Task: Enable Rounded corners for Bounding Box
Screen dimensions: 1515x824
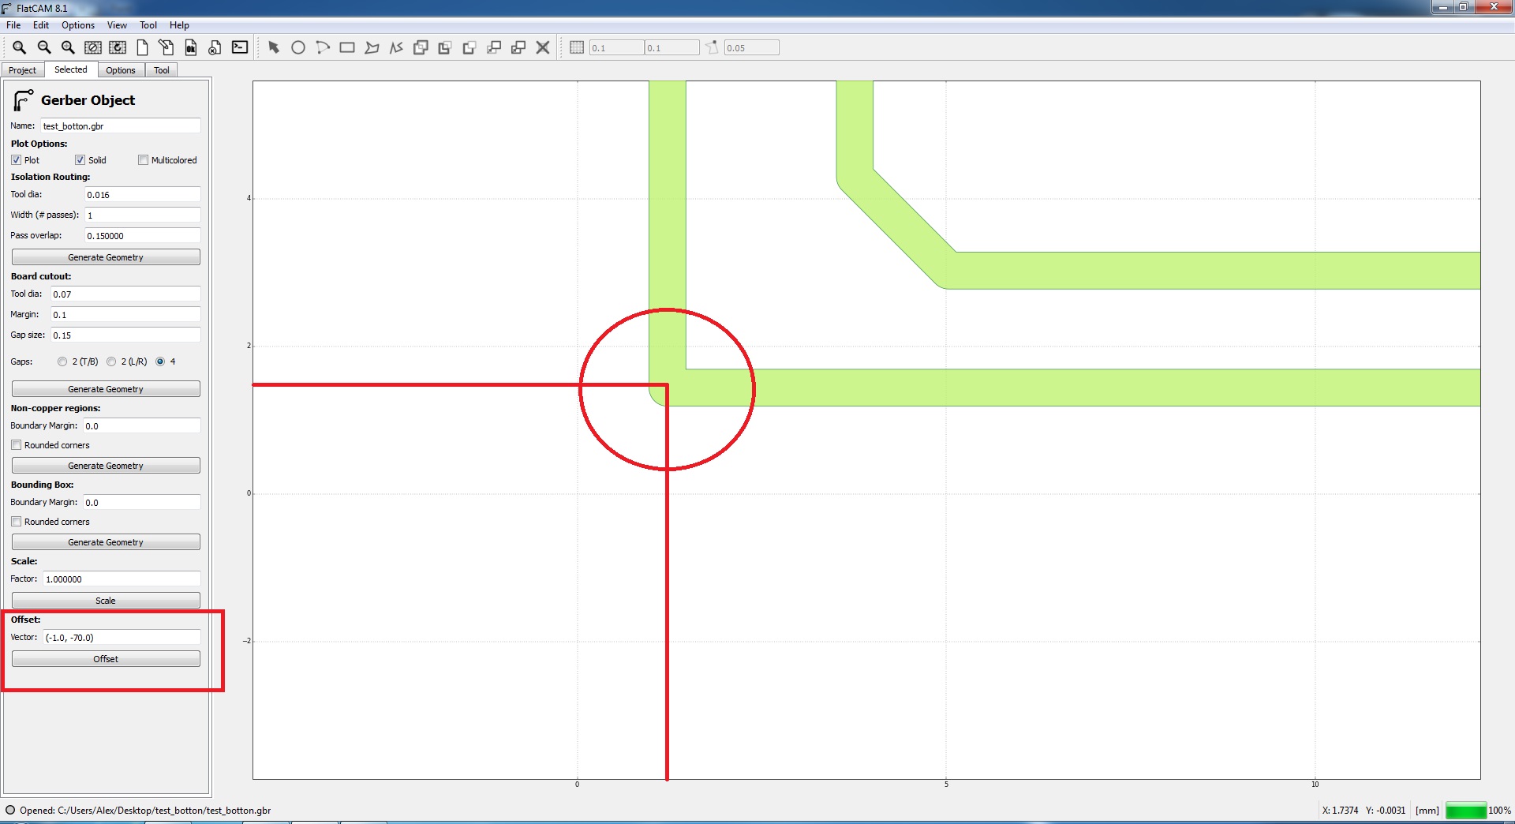Action: pos(16,522)
